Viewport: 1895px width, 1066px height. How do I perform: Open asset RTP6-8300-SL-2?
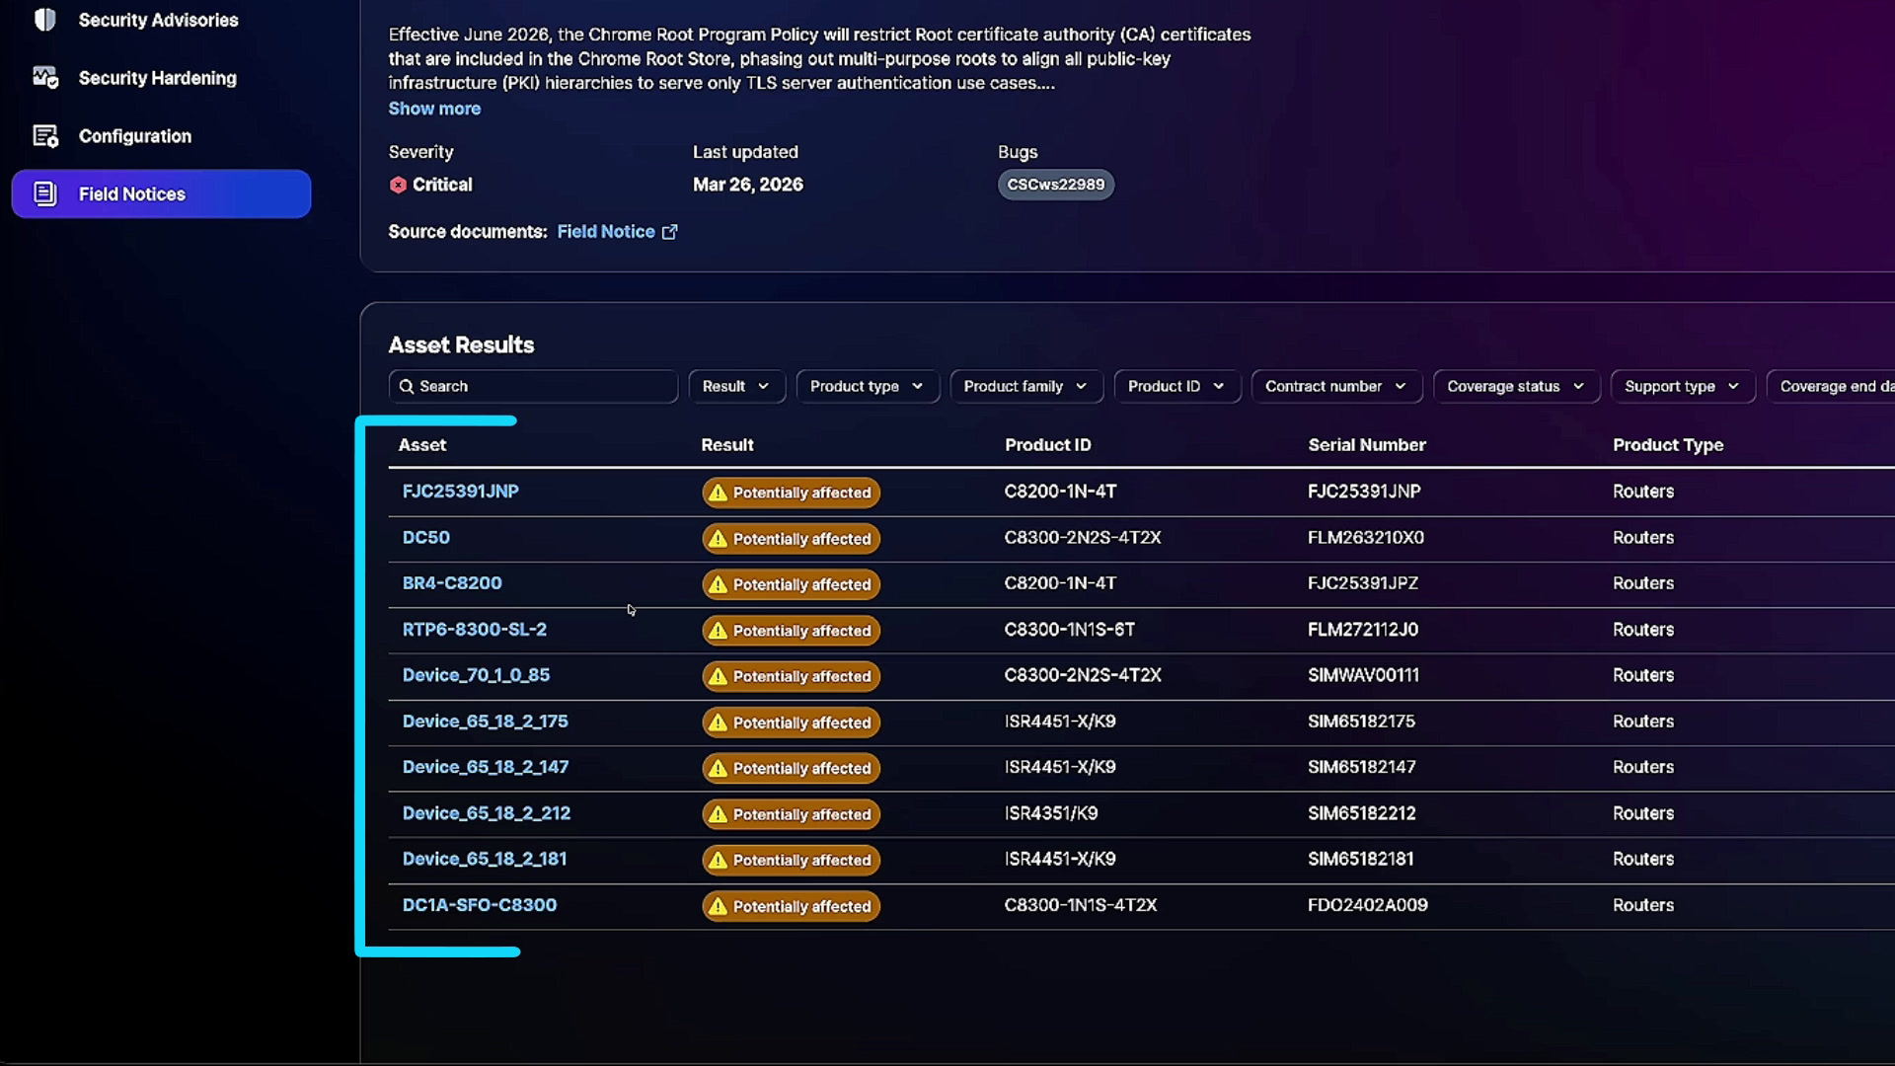pyautogui.click(x=475, y=630)
